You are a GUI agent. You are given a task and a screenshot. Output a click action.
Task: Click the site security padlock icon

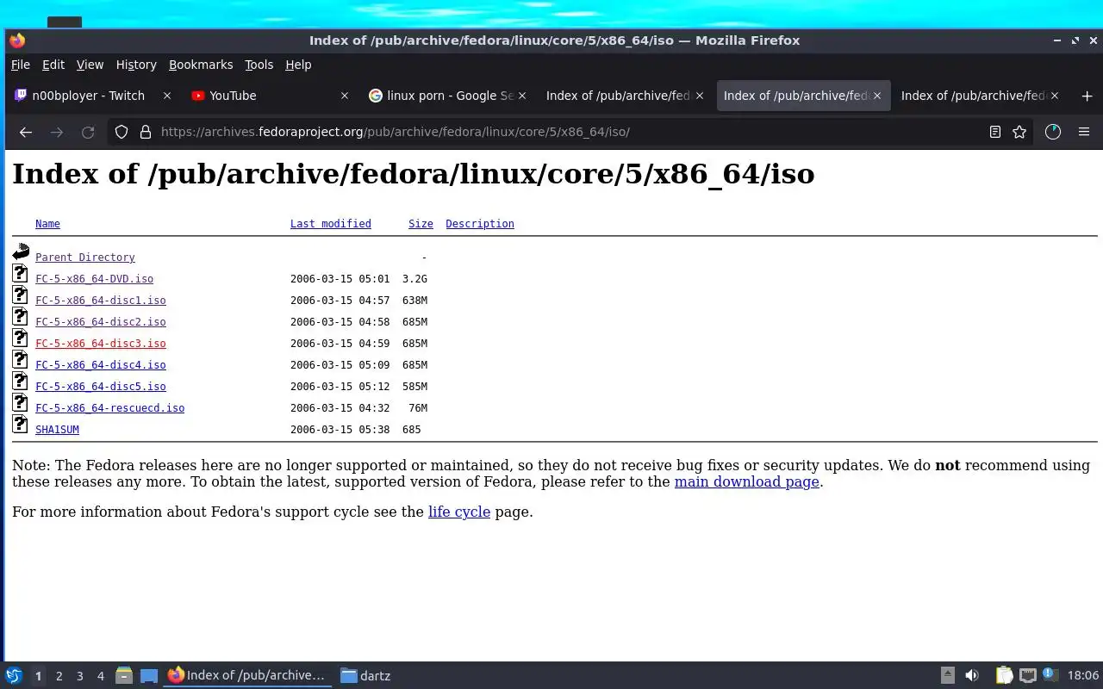point(145,132)
